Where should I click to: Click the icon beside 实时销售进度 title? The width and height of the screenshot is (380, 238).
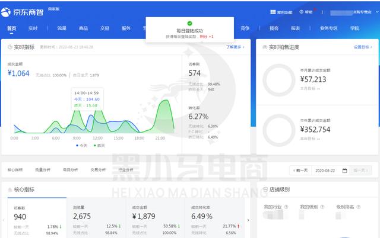[x=265, y=47]
